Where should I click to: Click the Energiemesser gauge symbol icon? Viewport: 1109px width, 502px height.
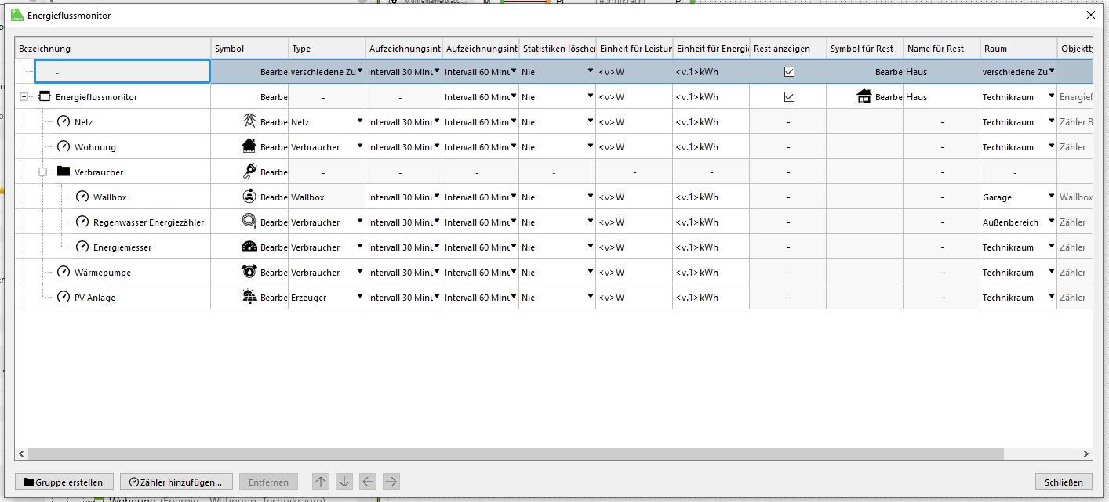coord(249,247)
